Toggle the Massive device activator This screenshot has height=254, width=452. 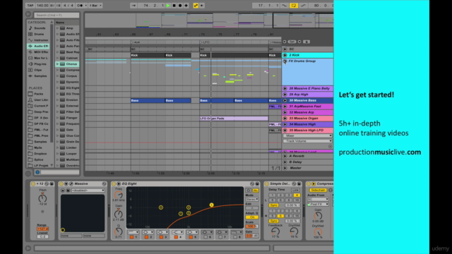[61, 183]
